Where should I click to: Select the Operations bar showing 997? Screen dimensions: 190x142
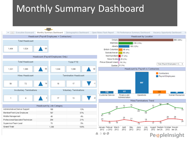click(142, 83)
